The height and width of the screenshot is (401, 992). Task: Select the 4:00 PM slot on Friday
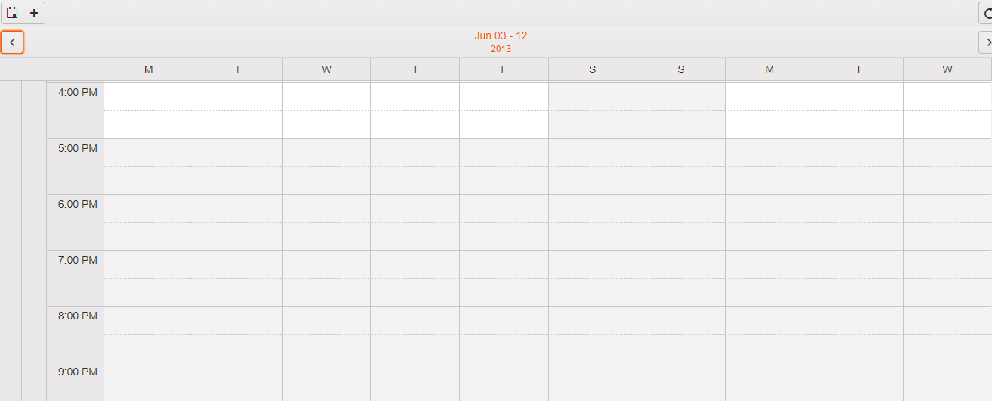504,97
